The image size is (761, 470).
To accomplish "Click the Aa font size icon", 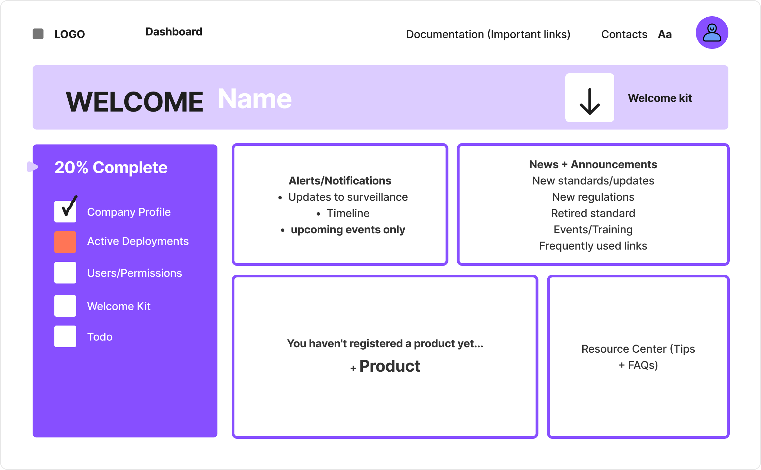I will tap(665, 34).
